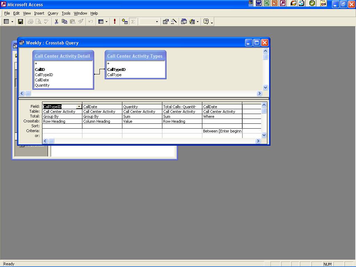Viewport: 356px width, 267px height.
Task: Open the Tools menu
Action: 66,13
